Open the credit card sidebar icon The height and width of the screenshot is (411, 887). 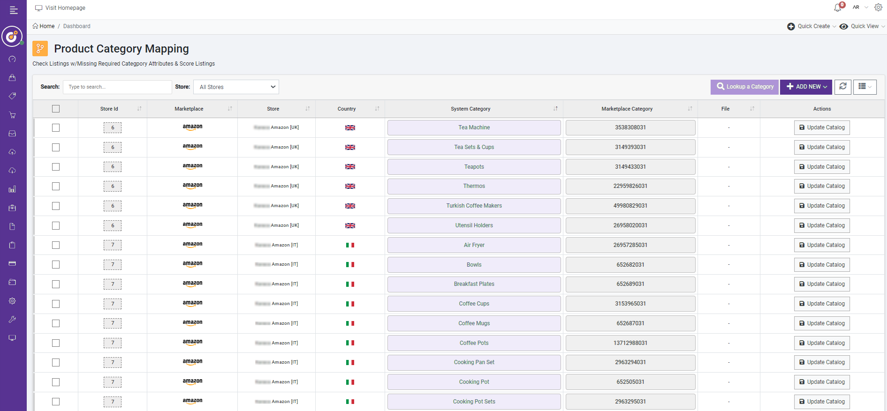tap(13, 263)
